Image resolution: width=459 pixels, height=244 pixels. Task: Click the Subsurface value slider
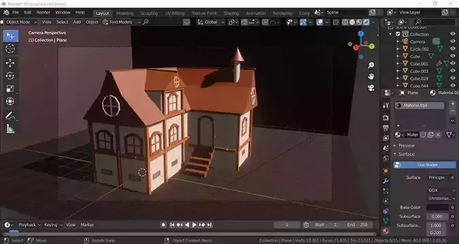tap(437, 217)
